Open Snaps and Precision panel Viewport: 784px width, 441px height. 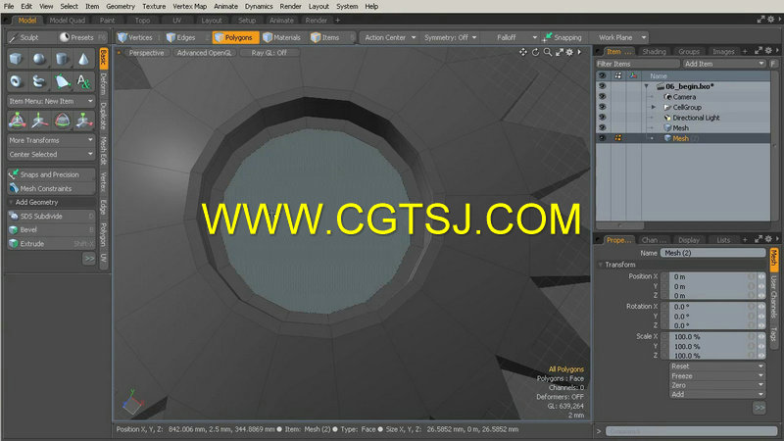click(x=51, y=174)
